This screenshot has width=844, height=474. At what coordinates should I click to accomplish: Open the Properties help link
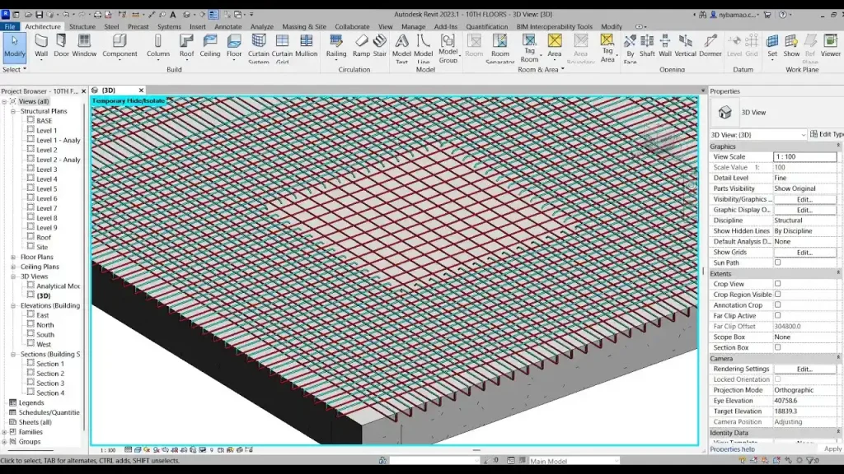[732, 449]
